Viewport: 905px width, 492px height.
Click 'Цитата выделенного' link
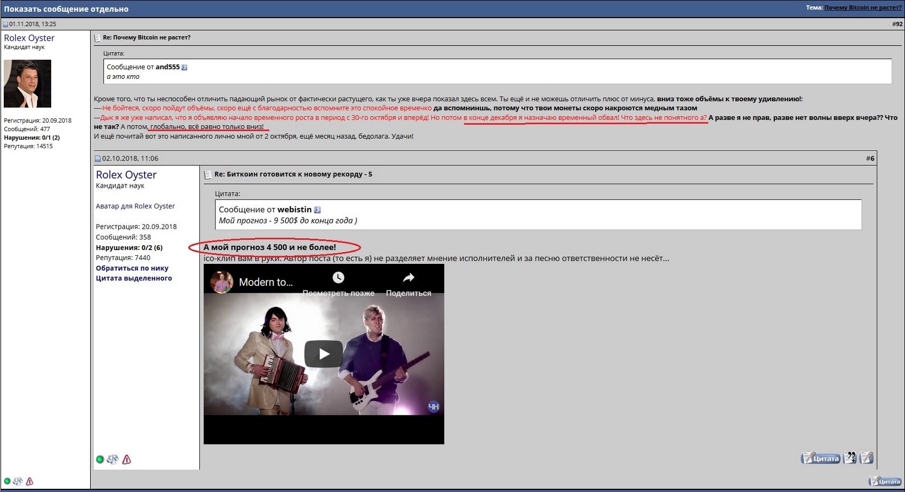(x=134, y=278)
